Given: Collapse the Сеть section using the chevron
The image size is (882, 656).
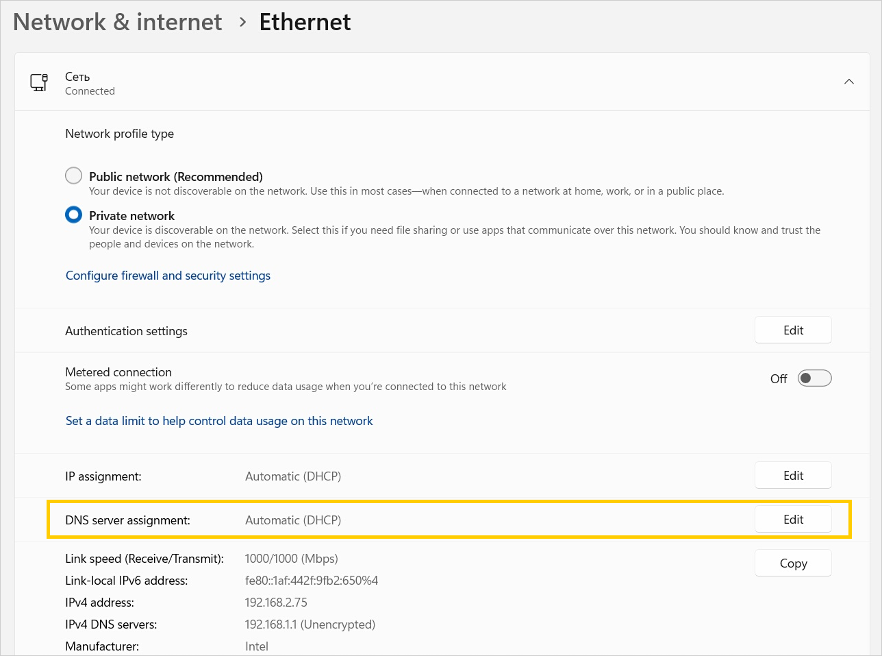Looking at the screenshot, I should point(848,82).
